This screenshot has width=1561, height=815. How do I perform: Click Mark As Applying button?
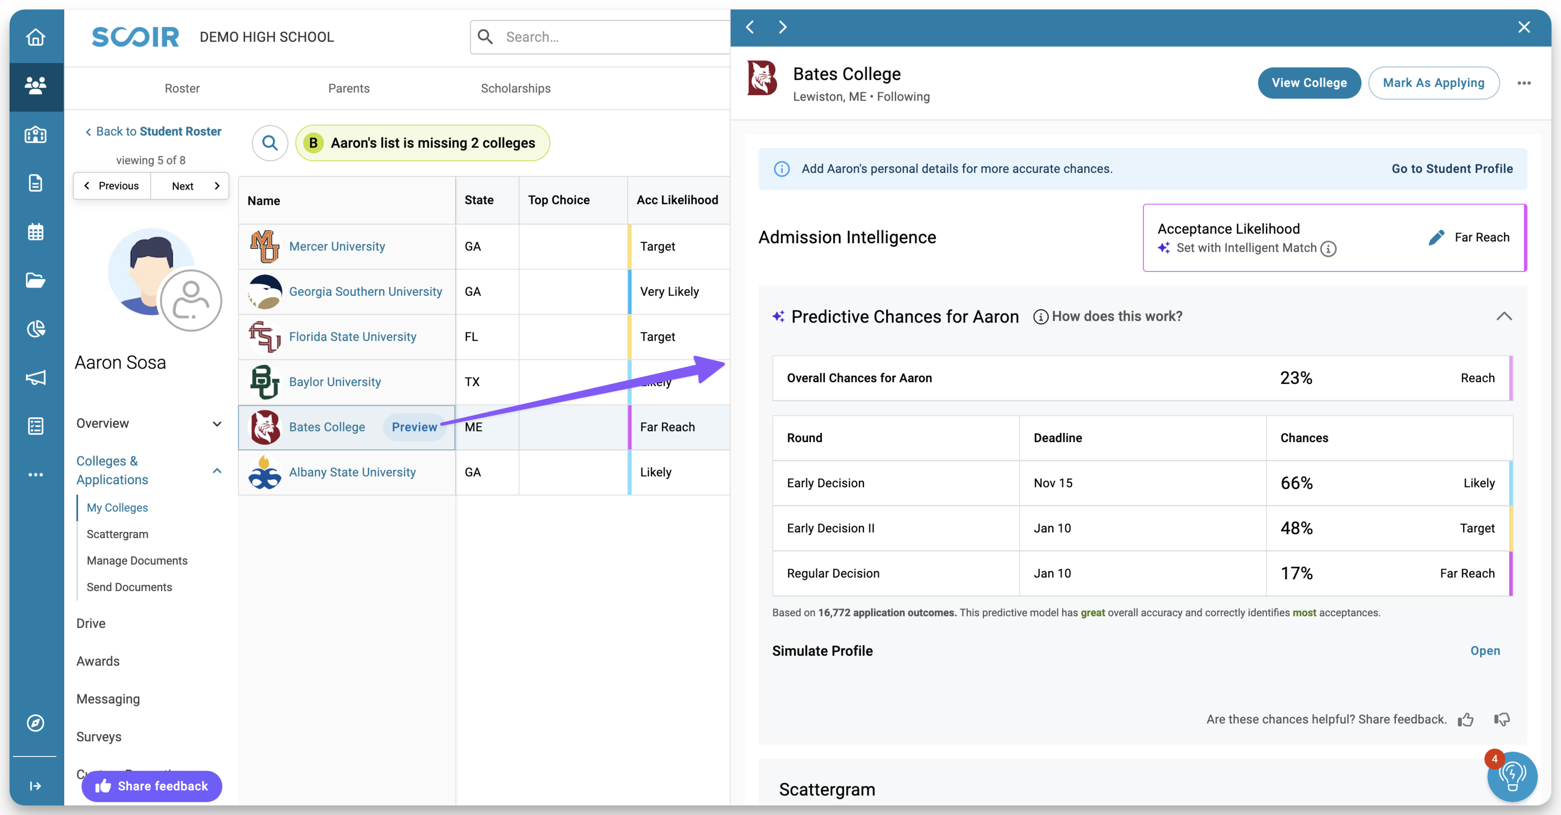point(1433,83)
